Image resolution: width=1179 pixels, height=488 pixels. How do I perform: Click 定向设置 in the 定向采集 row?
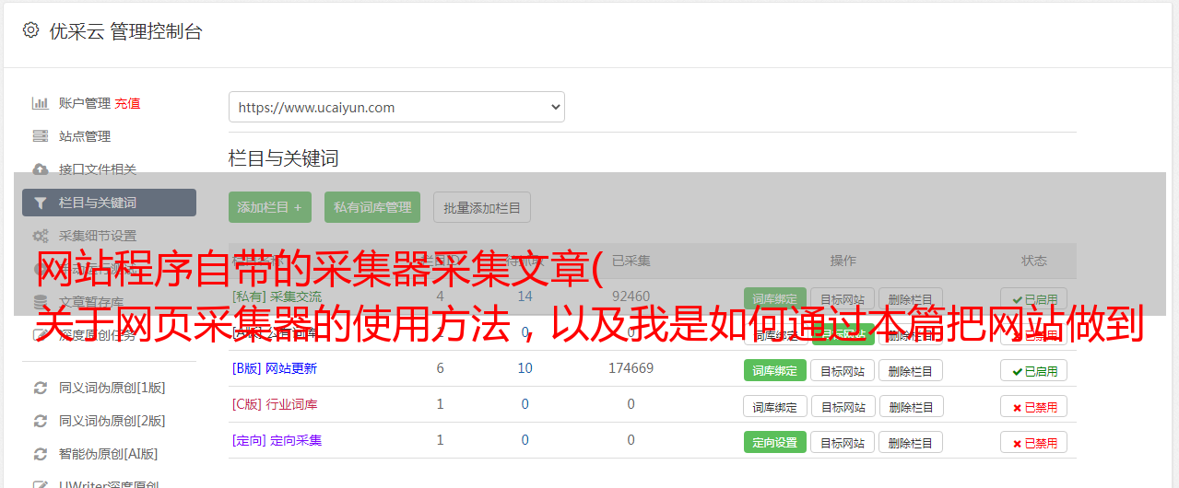[x=775, y=442]
